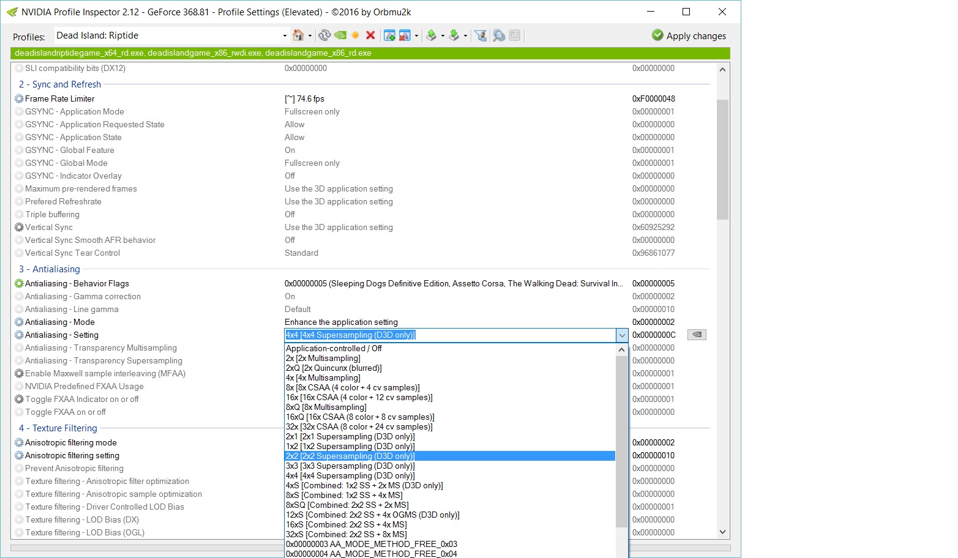Pick 16x CSAA (4 color + 12 cv samples)
958x558 pixels.
[x=450, y=397]
